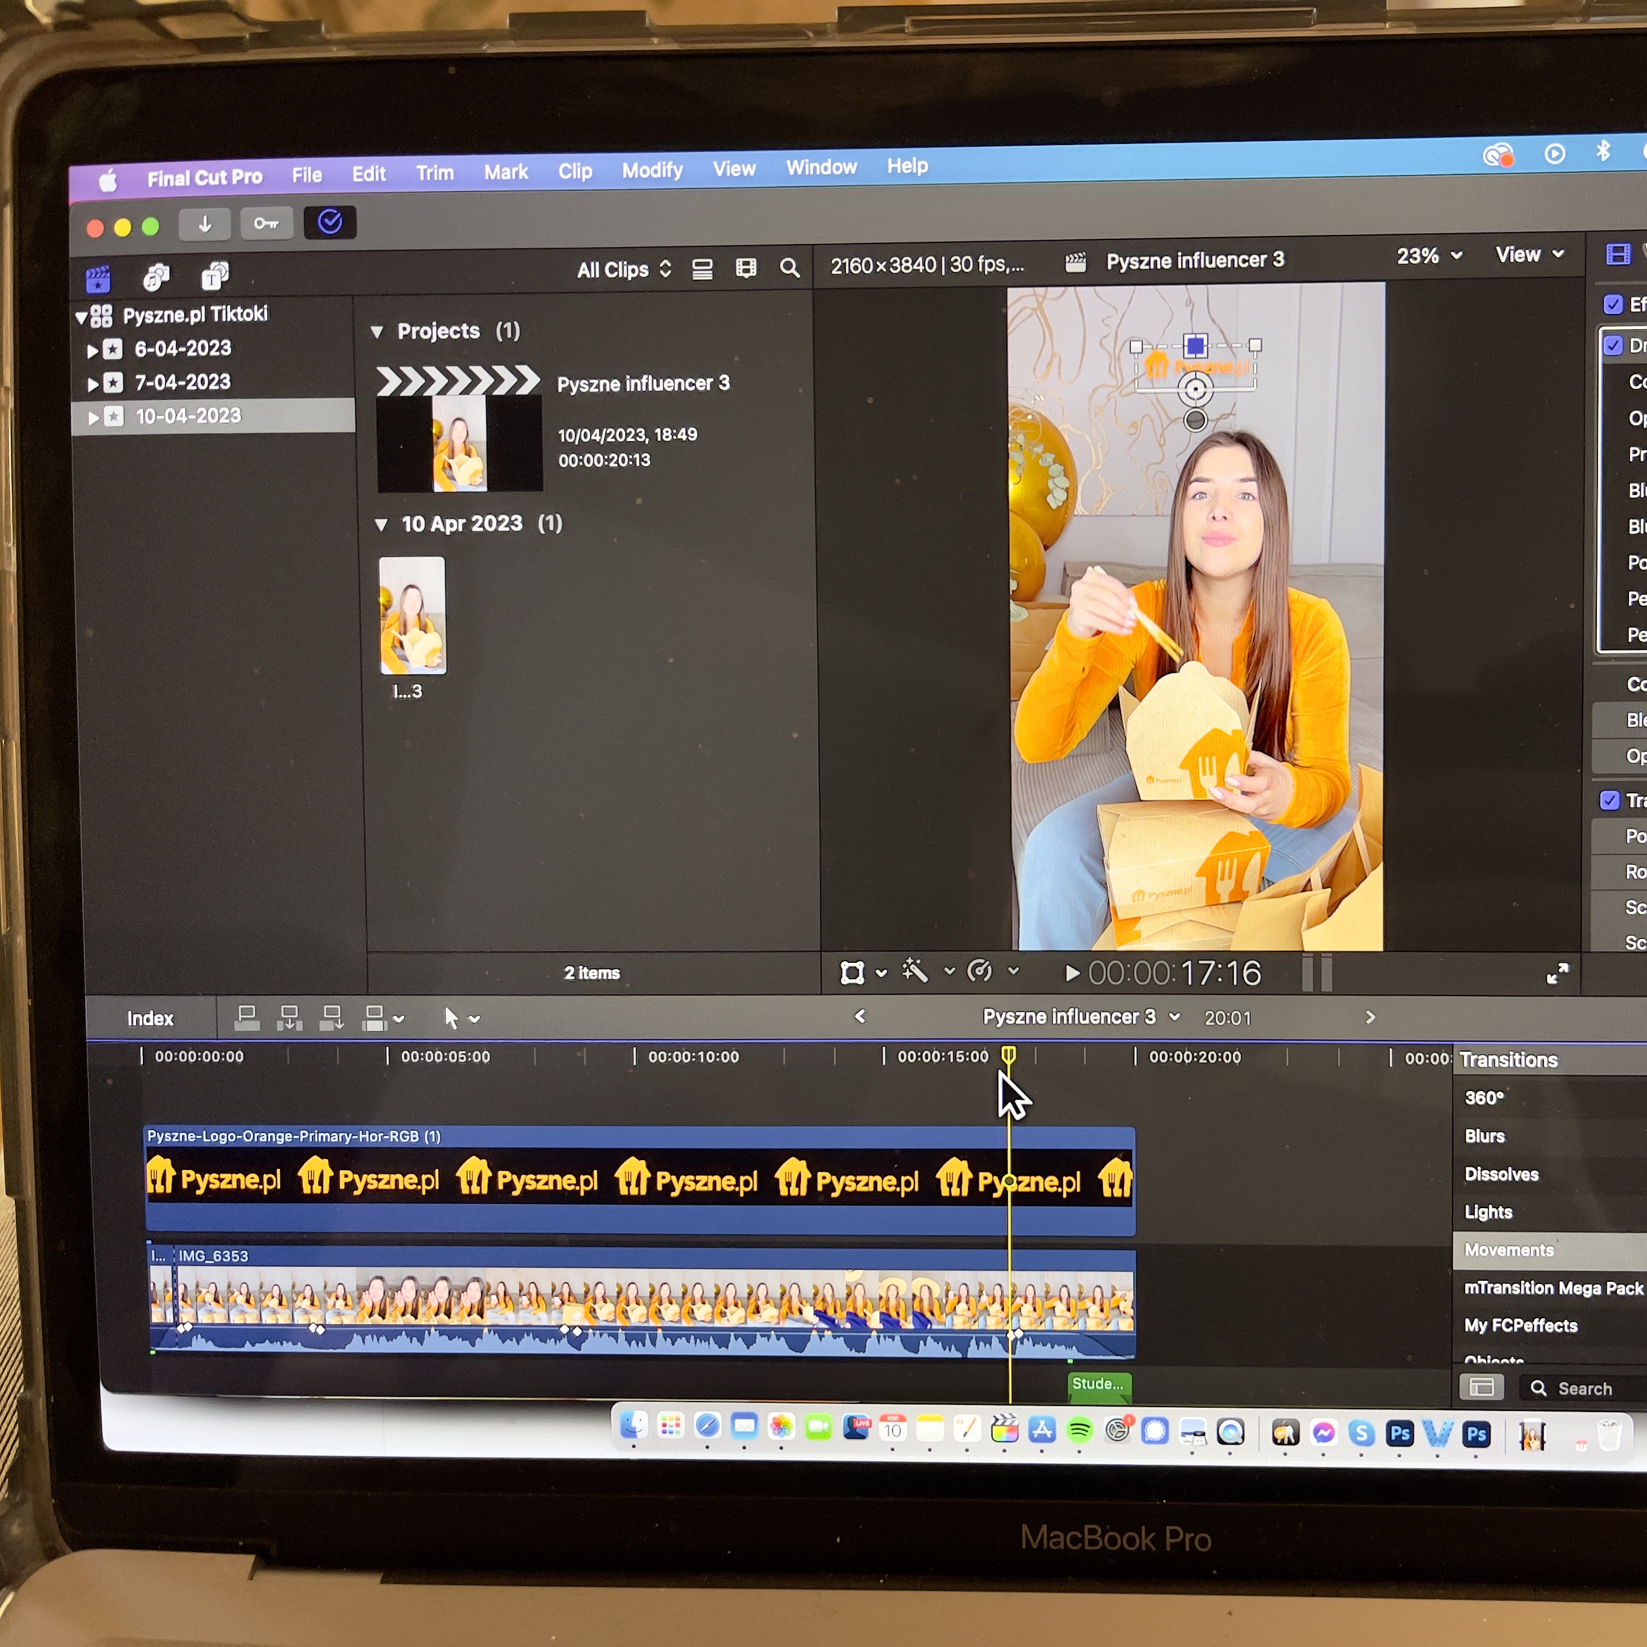Open the Window menu
The width and height of the screenshot is (1647, 1647).
tap(821, 167)
